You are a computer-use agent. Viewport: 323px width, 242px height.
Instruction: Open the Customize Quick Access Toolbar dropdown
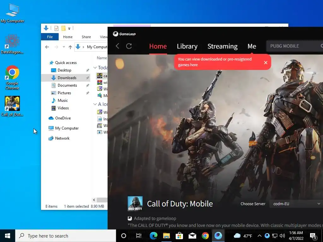69,28
